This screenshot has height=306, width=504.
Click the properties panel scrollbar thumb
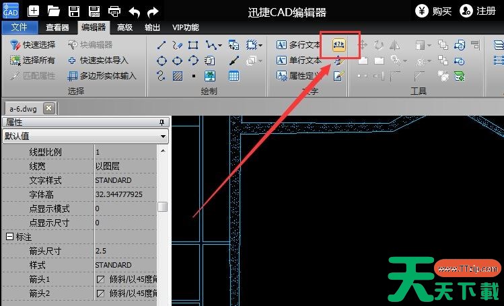[x=163, y=207]
